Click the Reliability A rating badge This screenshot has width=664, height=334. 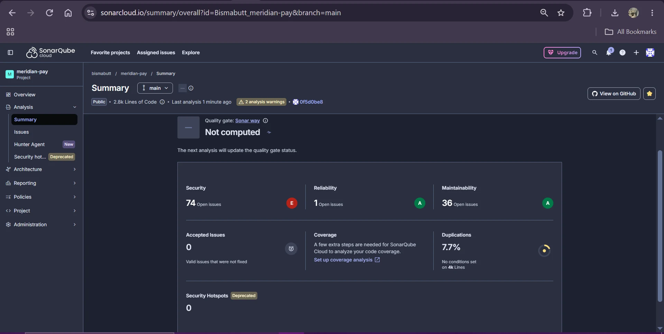pos(419,203)
